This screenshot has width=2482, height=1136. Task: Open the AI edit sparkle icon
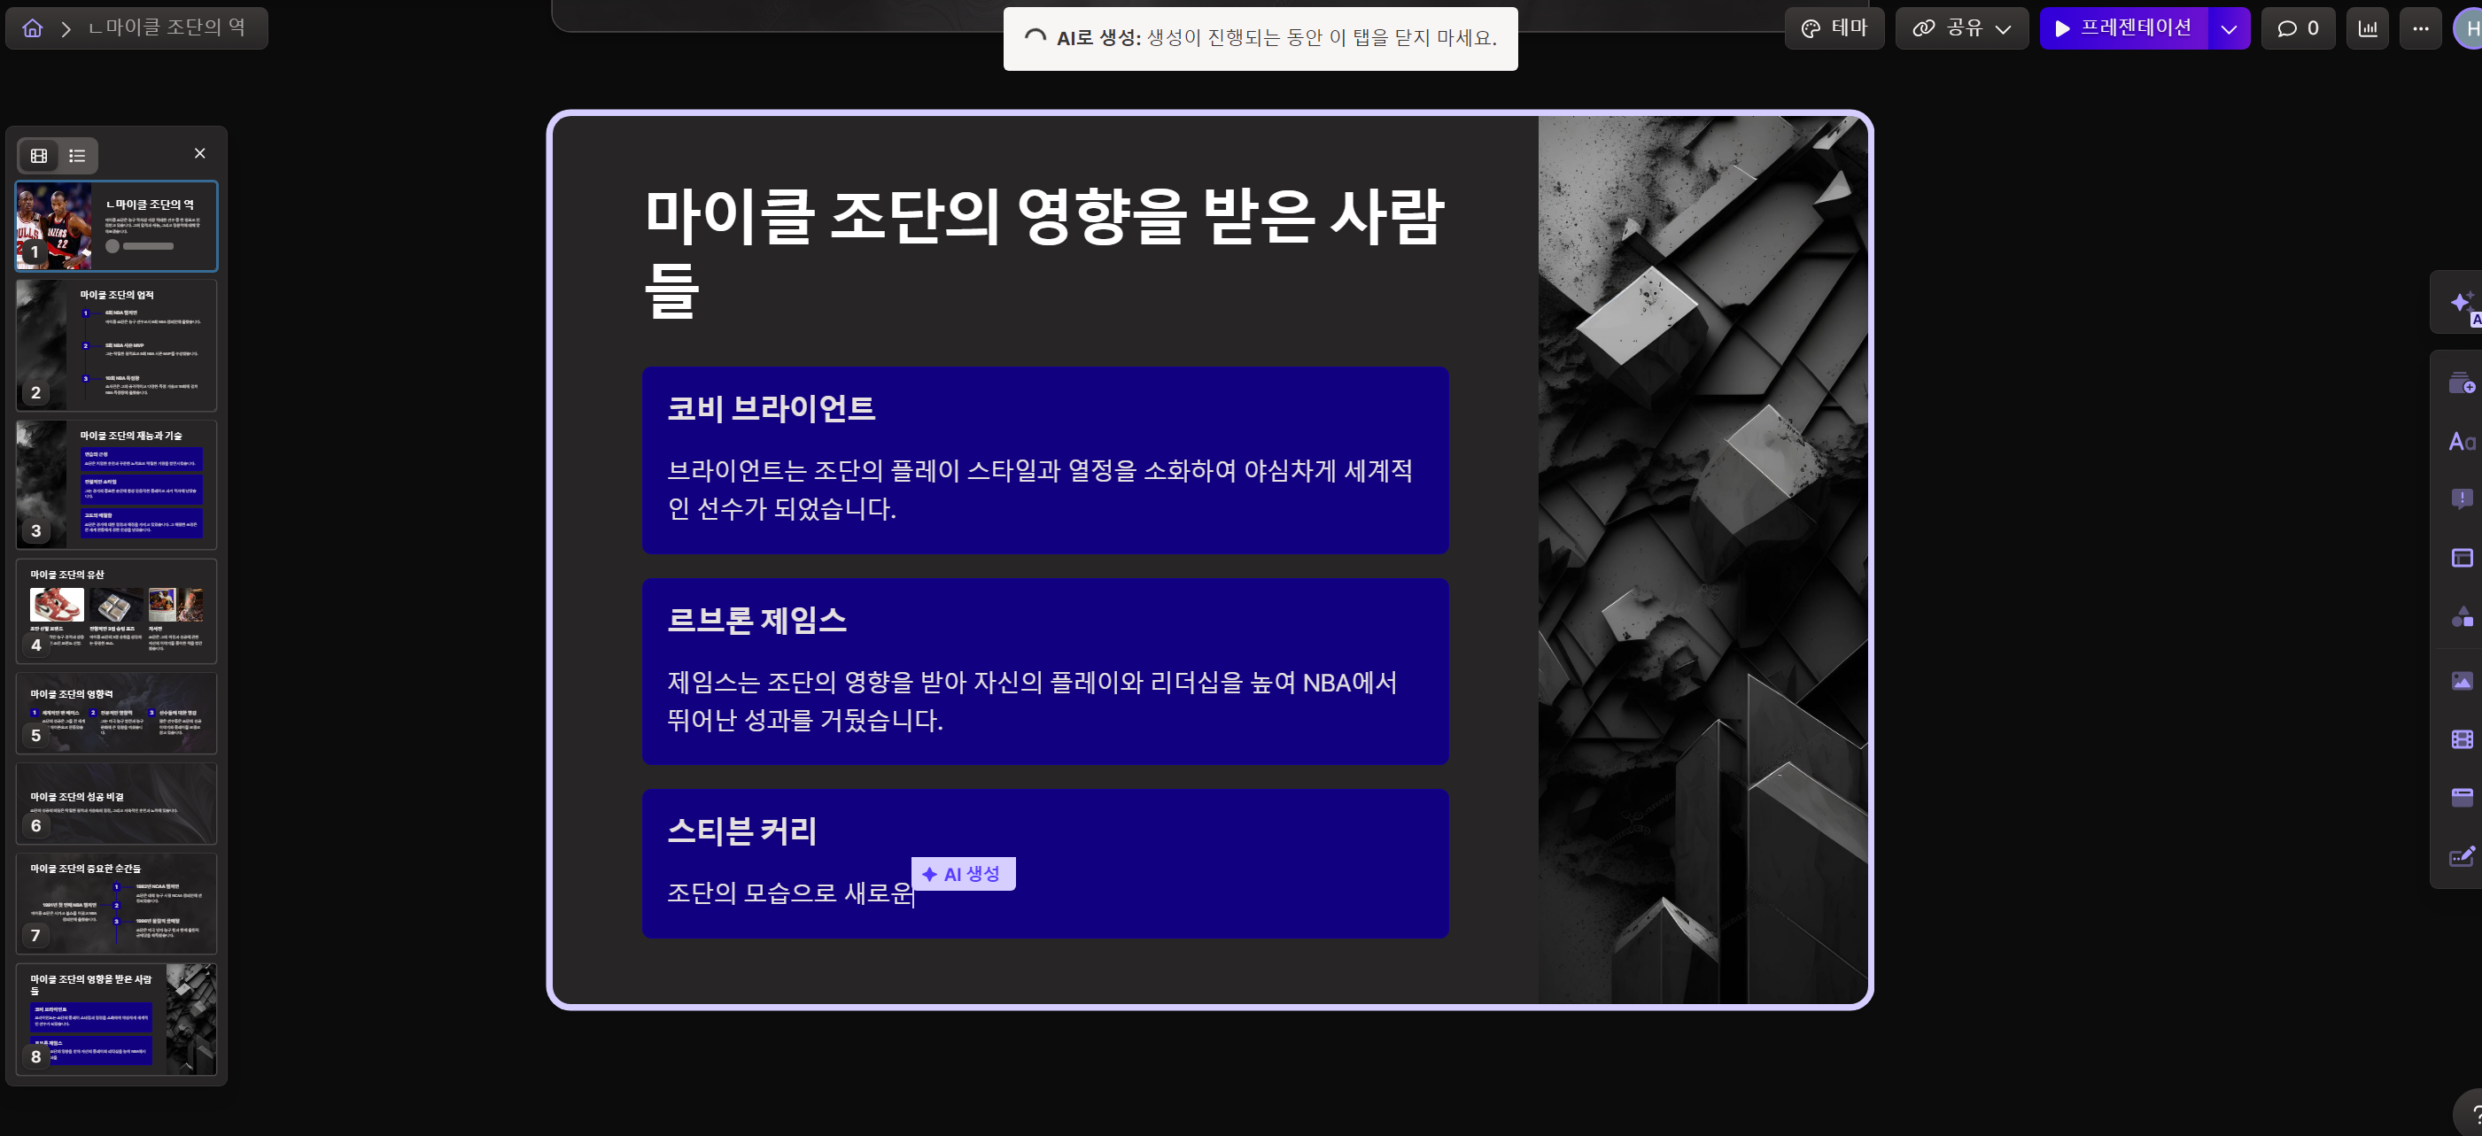point(2462,303)
